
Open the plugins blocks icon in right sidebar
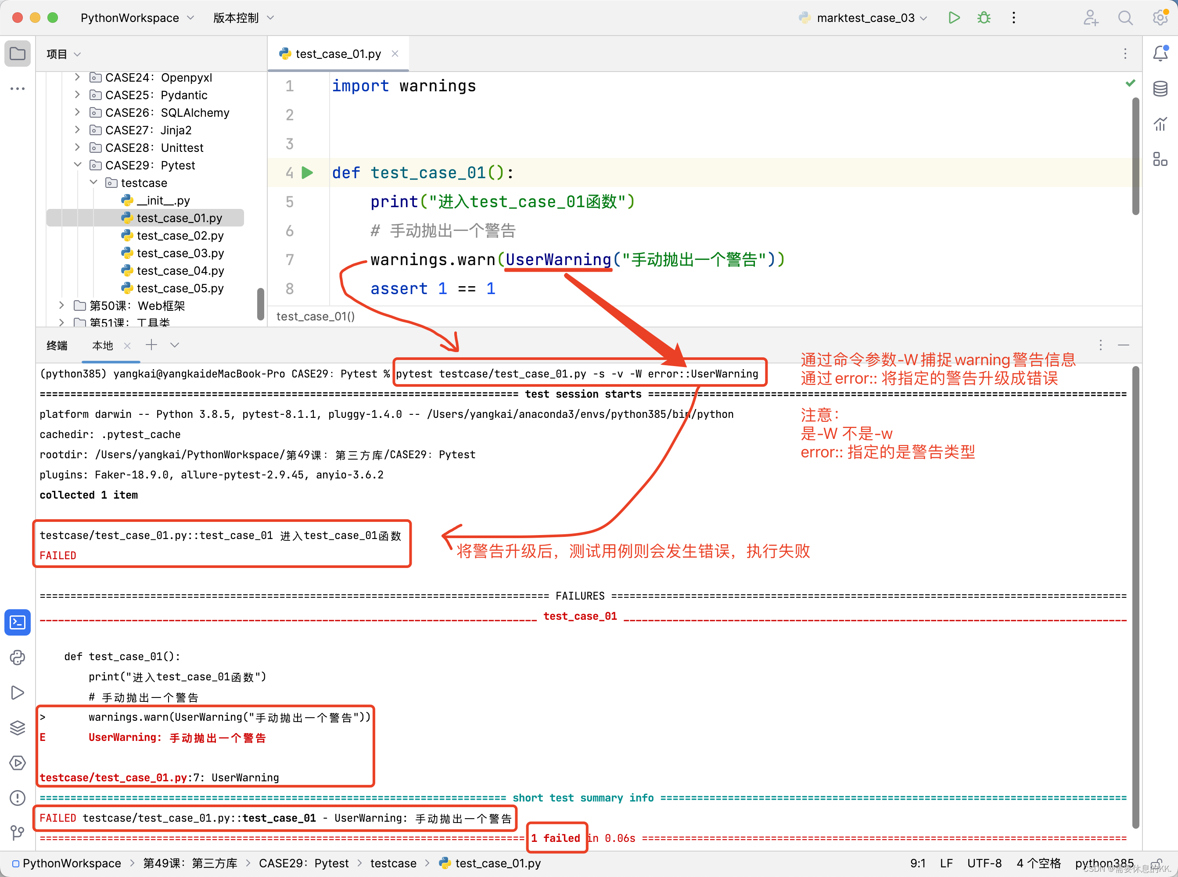click(1160, 159)
